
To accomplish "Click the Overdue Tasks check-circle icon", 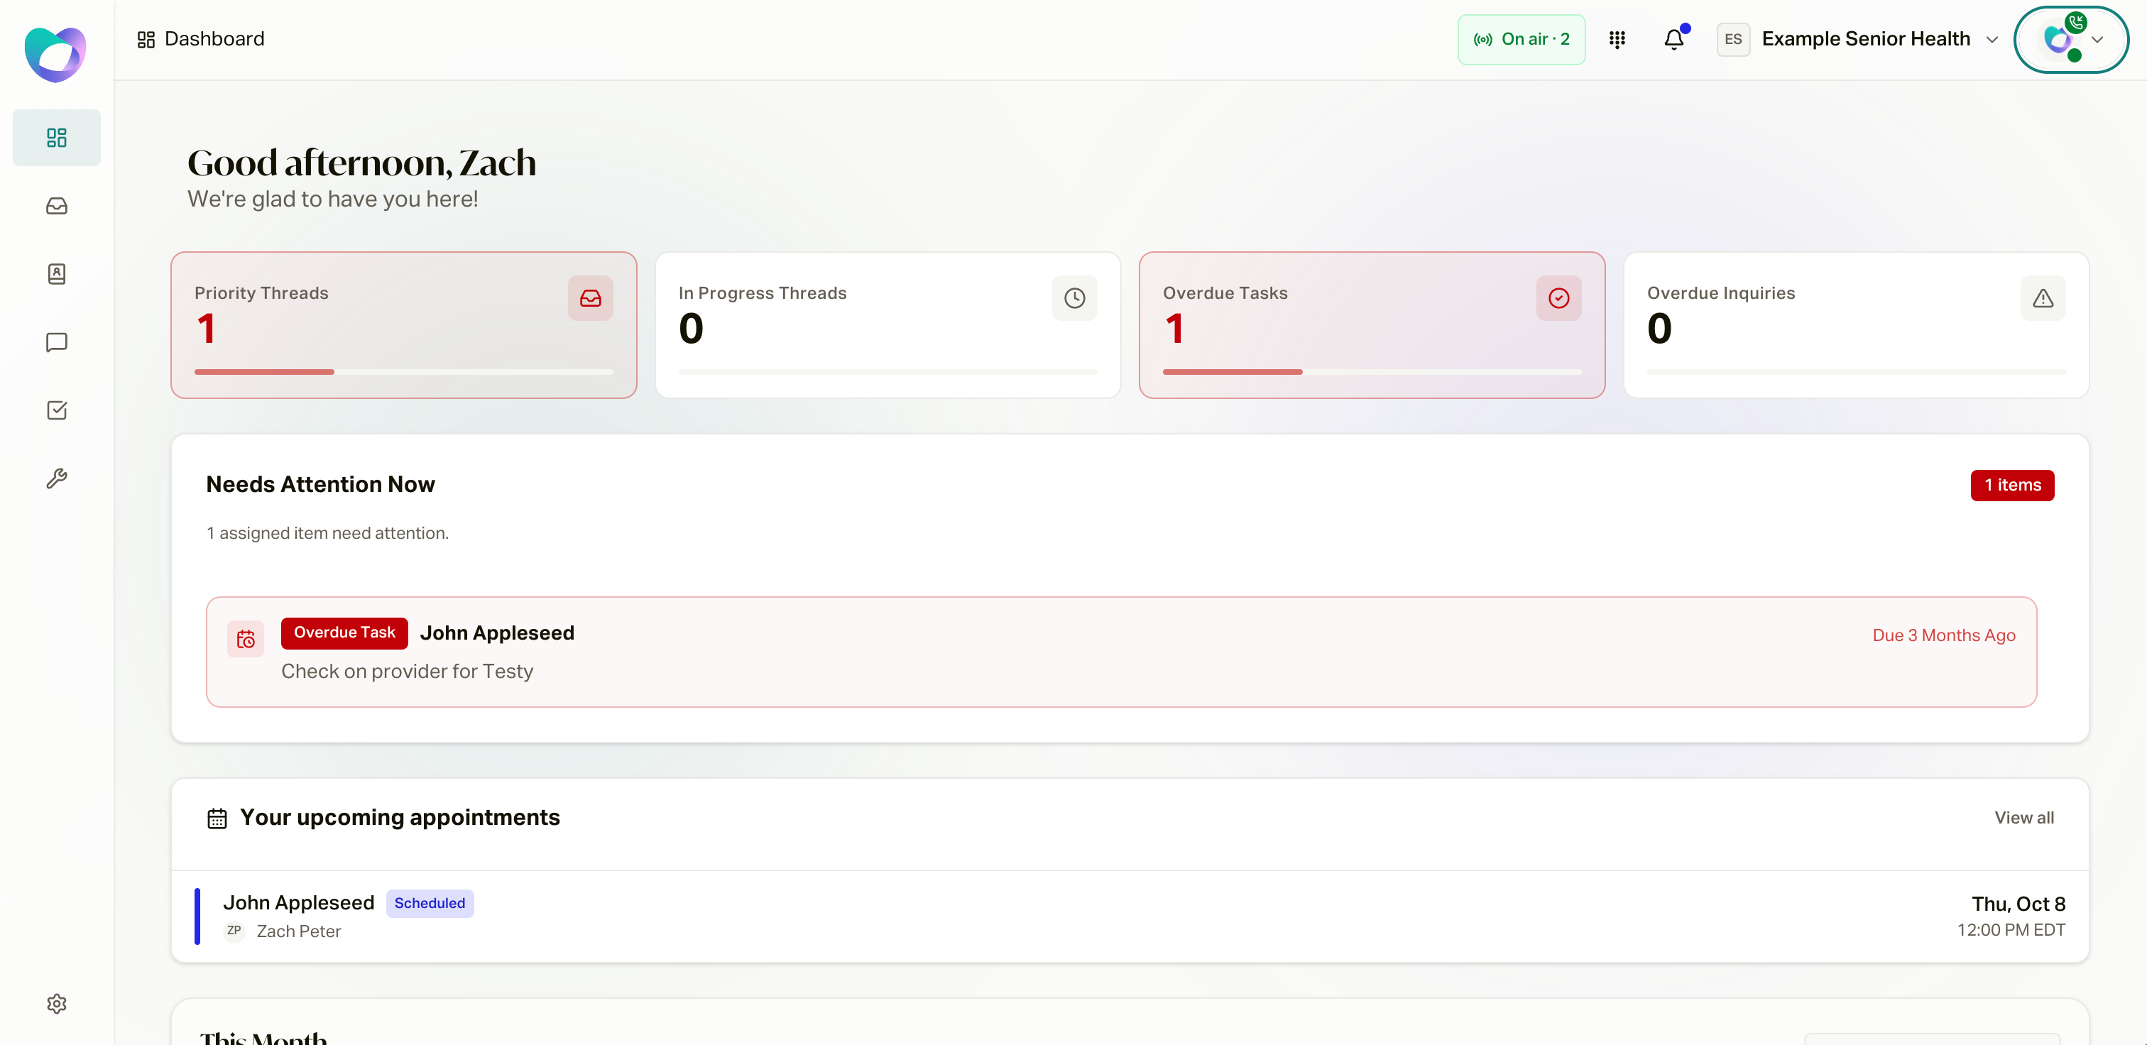I will click(1559, 298).
